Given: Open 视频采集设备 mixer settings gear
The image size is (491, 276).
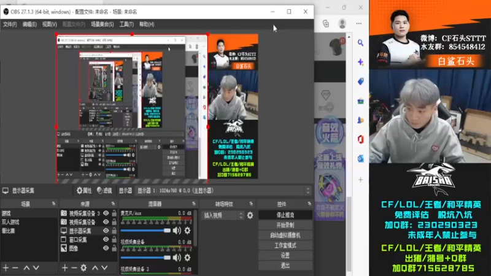Looking at the screenshot, I should 187,258.
